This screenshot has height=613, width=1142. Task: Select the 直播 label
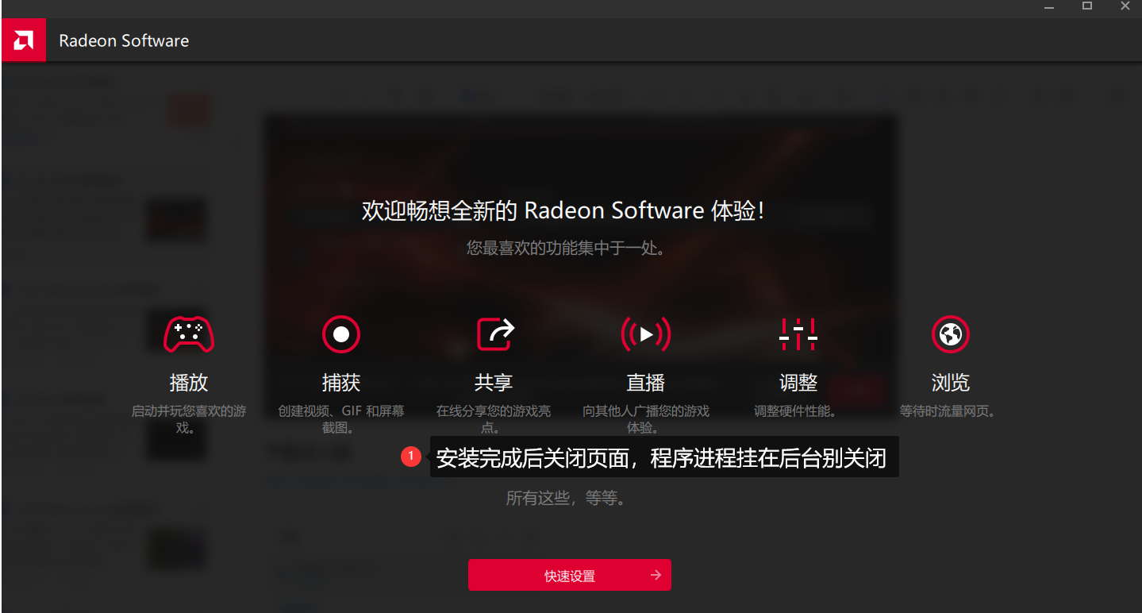click(x=646, y=383)
